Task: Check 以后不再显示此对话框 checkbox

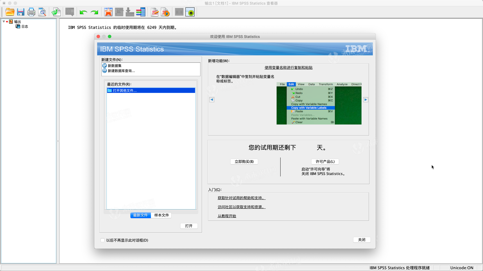Action: click(102, 240)
